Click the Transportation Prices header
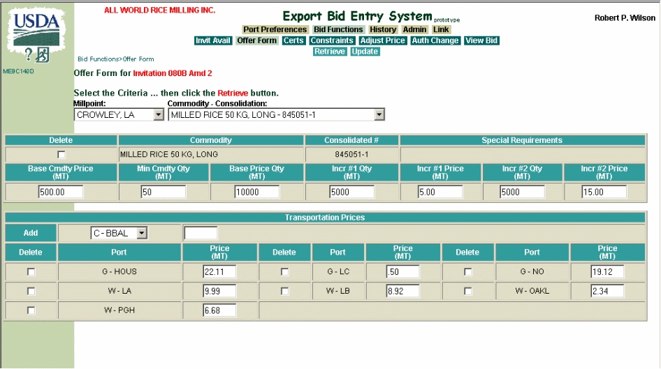The height and width of the screenshot is (369, 661). [325, 218]
